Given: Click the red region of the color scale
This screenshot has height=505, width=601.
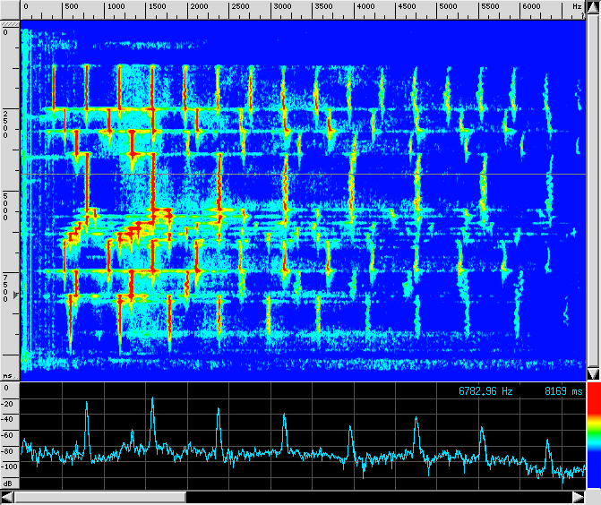Looking at the screenshot, I should pyautogui.click(x=593, y=404).
